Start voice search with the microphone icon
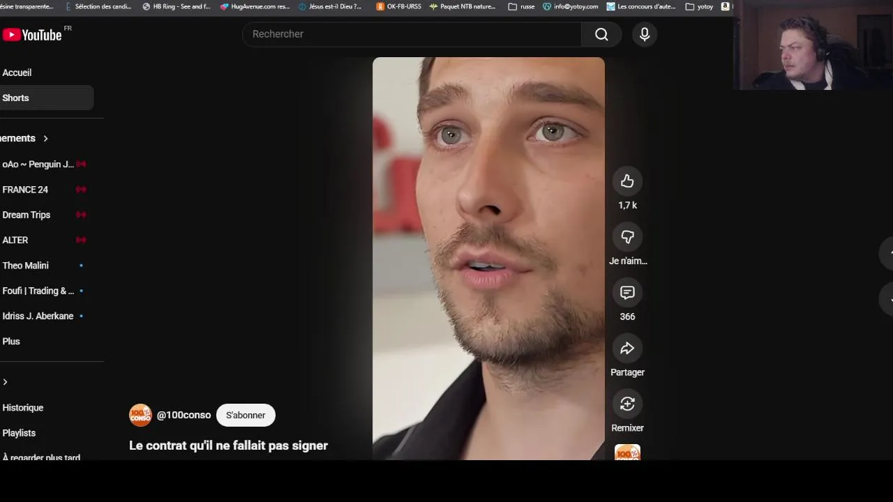893x502 pixels. pyautogui.click(x=645, y=34)
